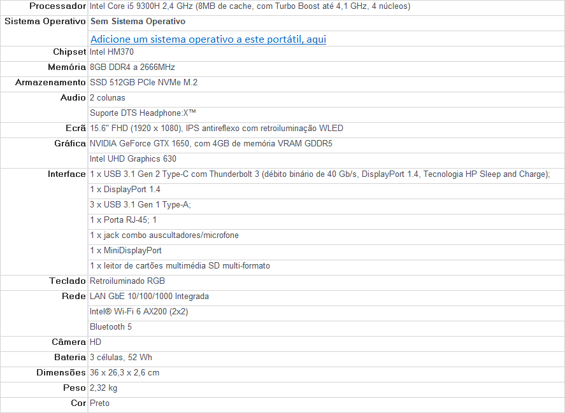Viewport: 565px width, 413px height.
Task: Select the Intel Wi-Fi 6 AX200 line
Action: point(139,312)
